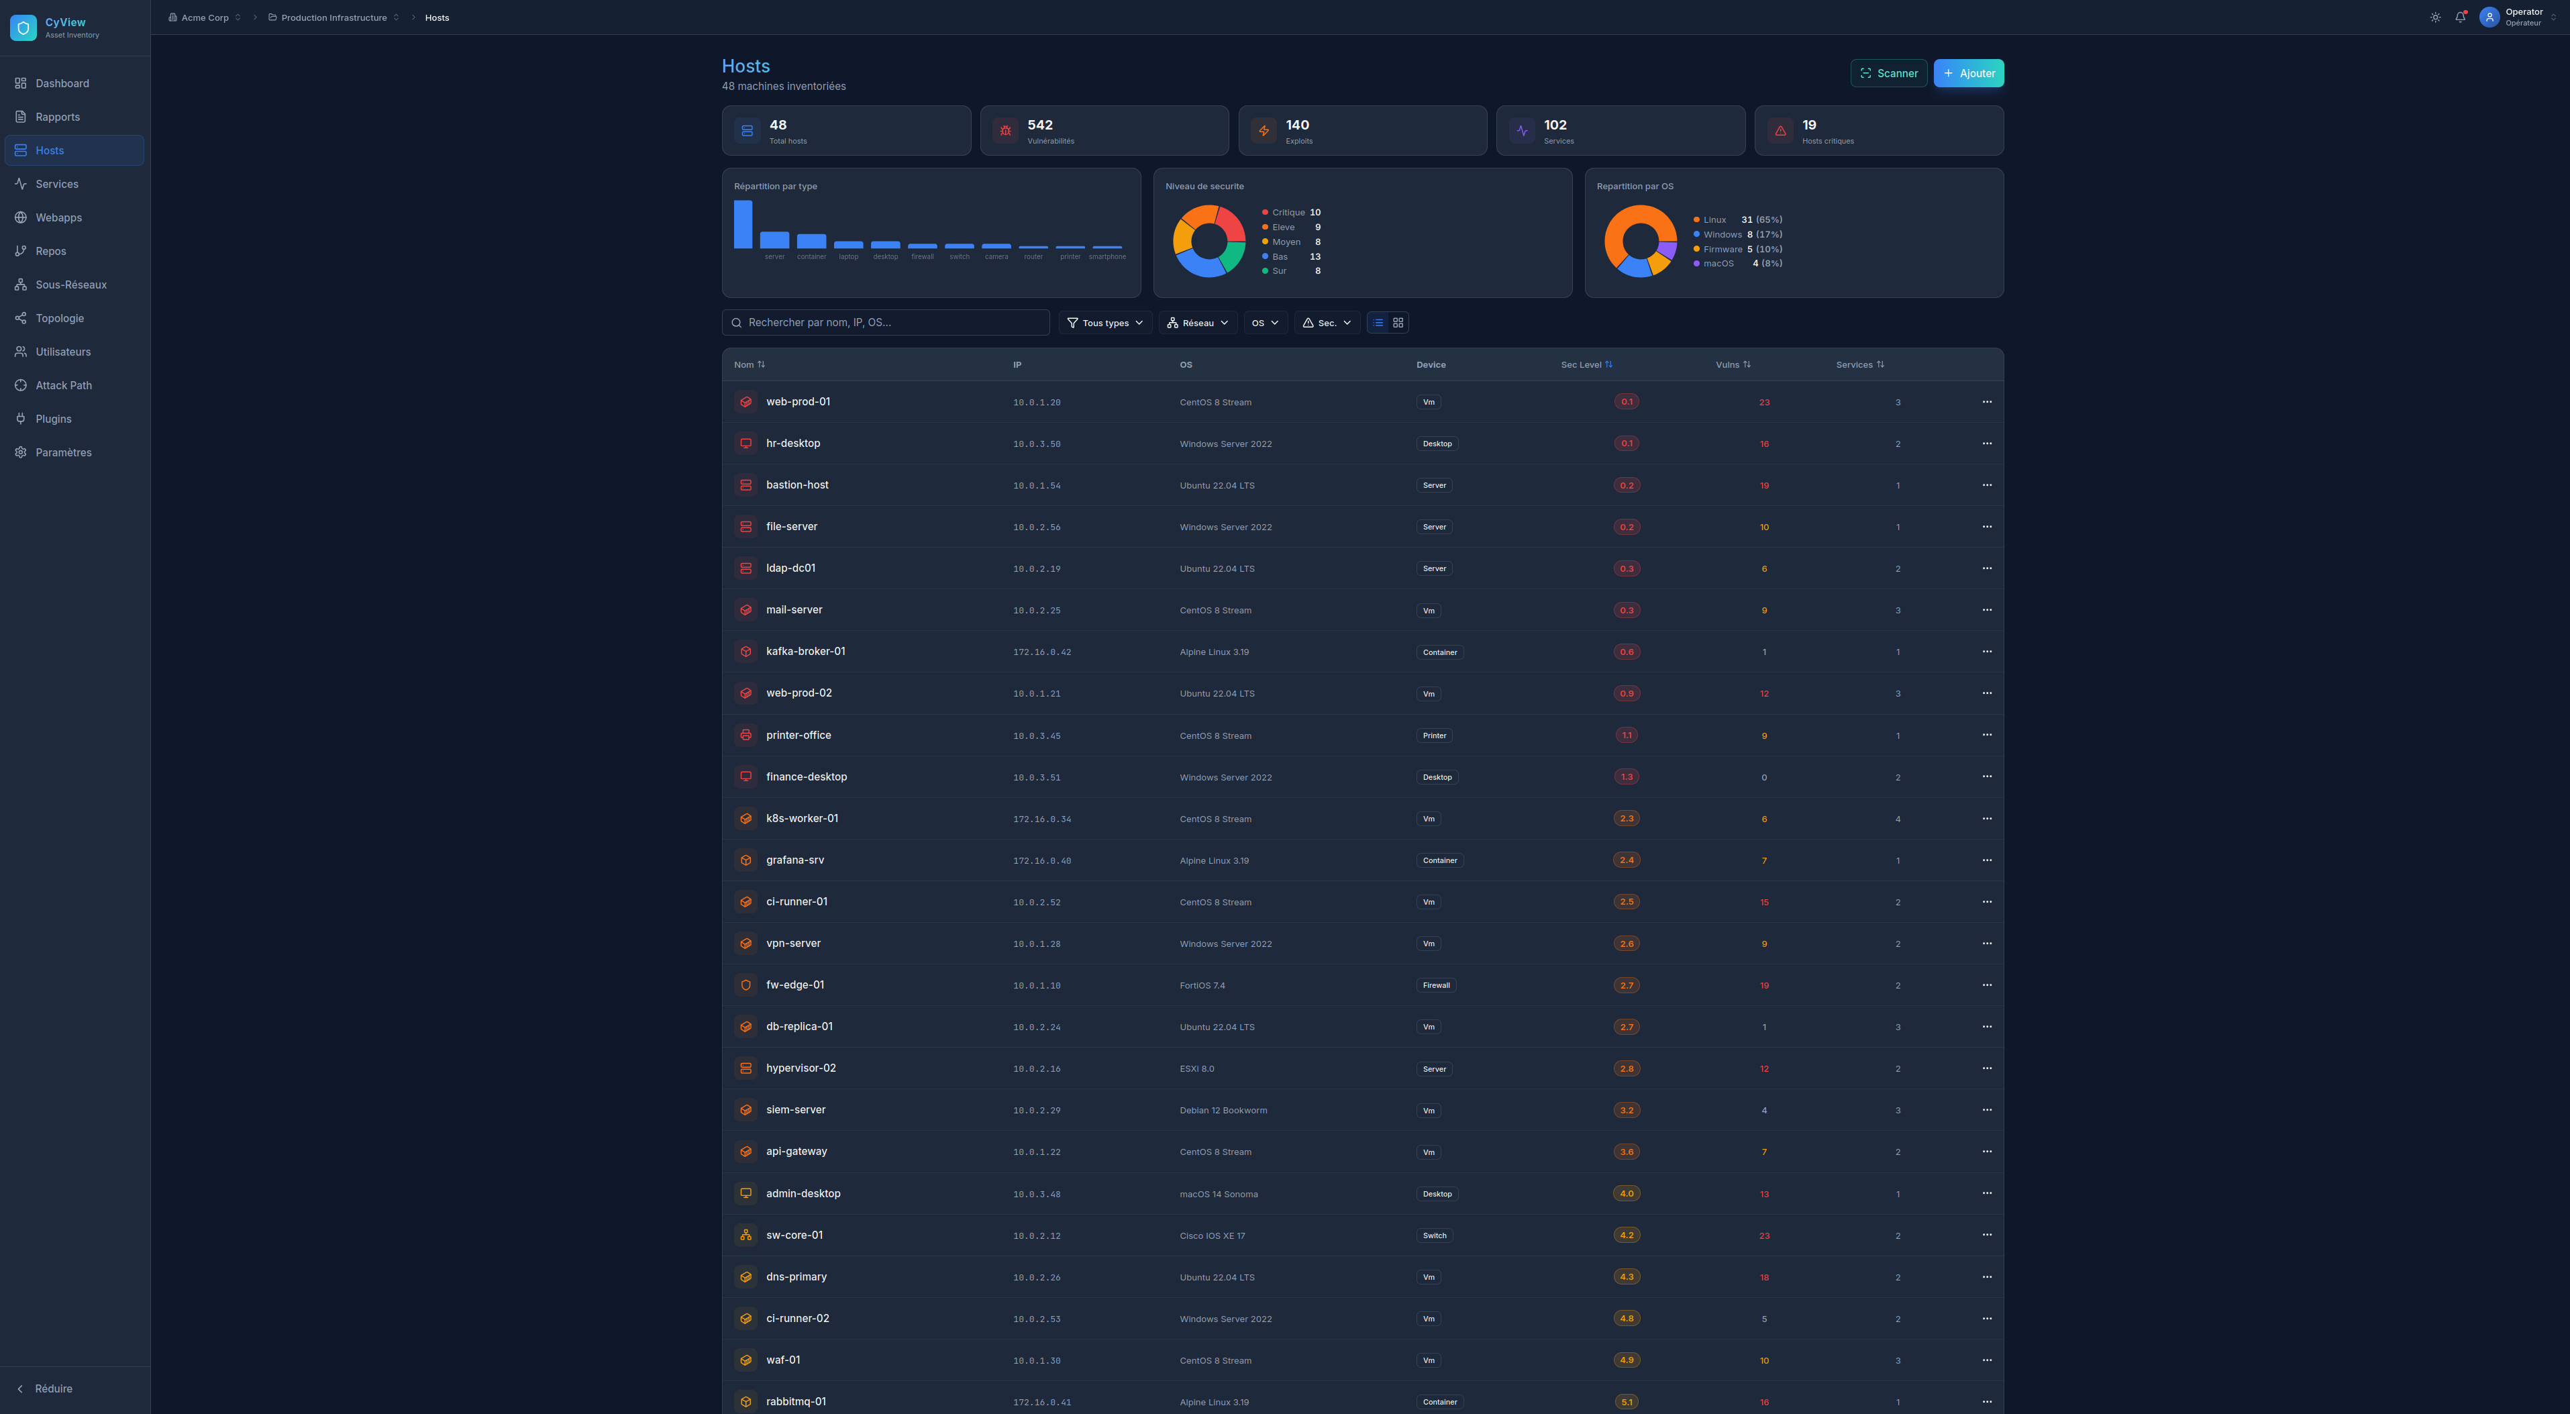
Task: Expand the Réseau filter dropdown
Action: click(x=1197, y=322)
